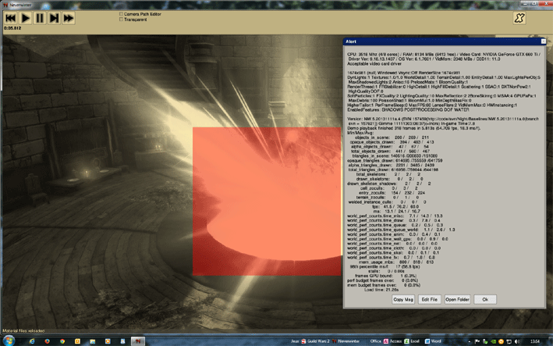
Task: Click the Office toolbar label
Action: point(376,341)
